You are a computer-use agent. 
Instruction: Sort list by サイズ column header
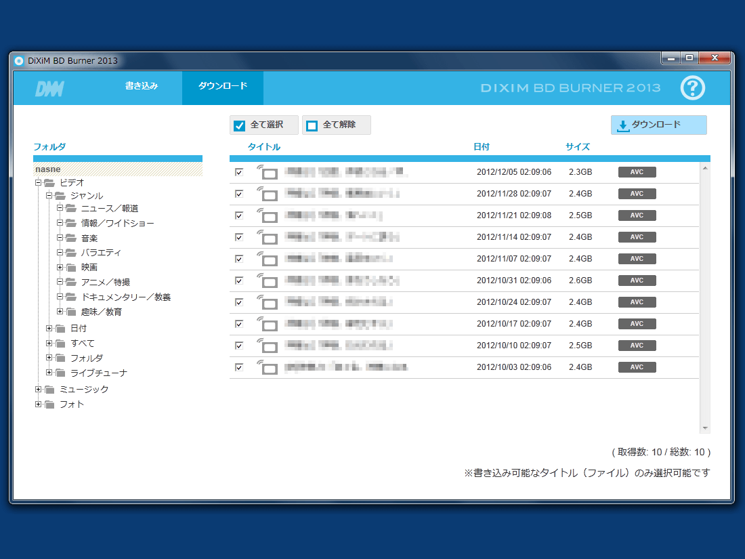577,147
